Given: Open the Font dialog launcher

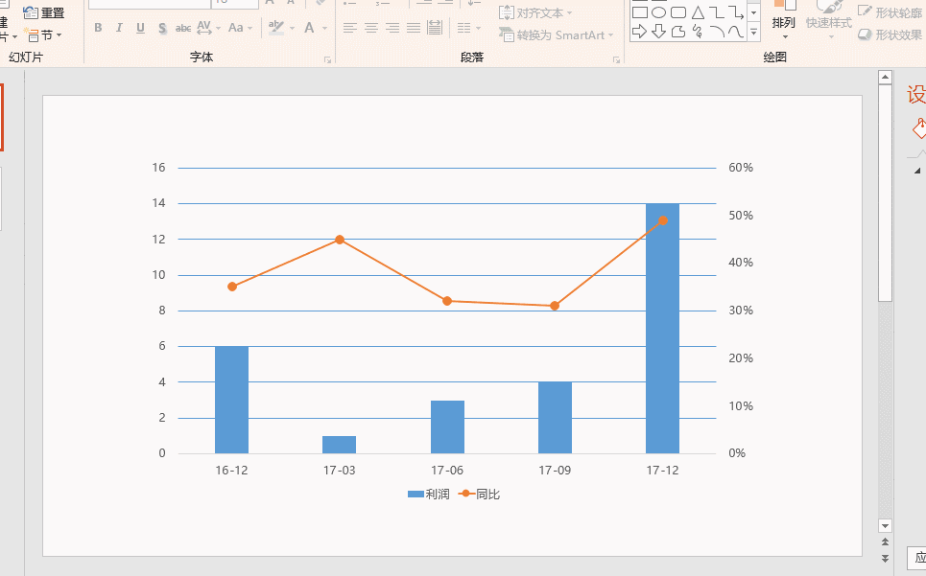Looking at the screenshot, I should coord(327,59).
